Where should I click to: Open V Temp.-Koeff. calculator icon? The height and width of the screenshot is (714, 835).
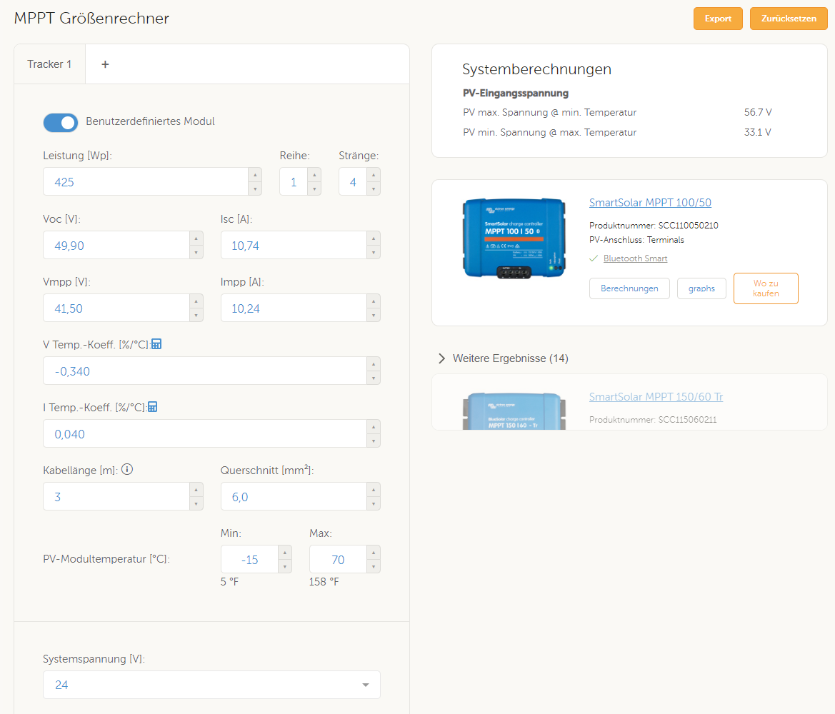[156, 344]
